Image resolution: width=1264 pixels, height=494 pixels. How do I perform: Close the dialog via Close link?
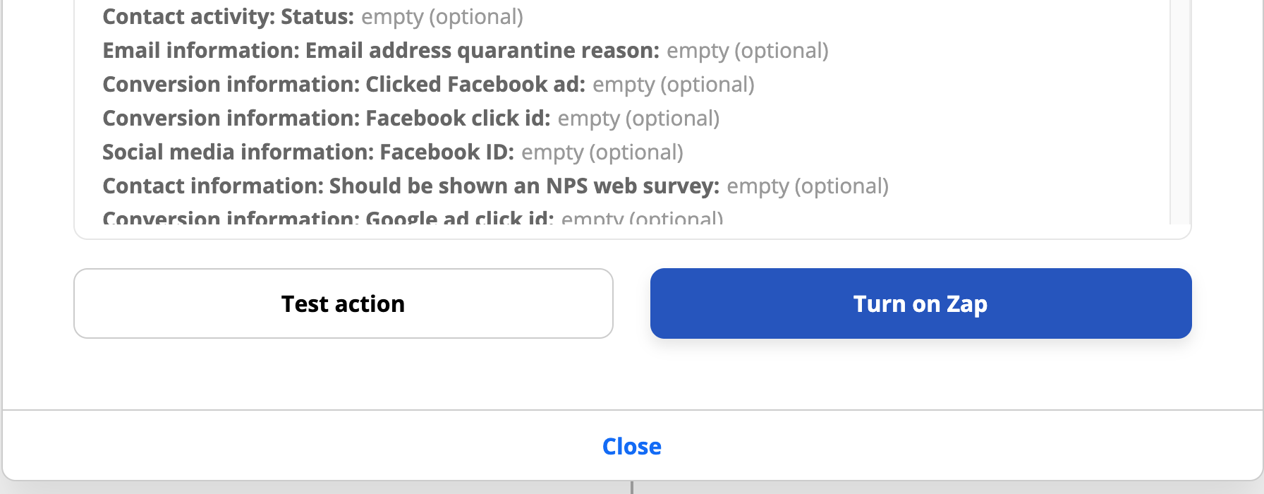[631, 447]
